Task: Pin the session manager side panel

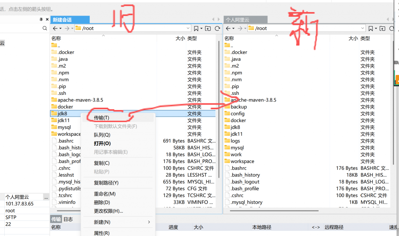Action: (41, 19)
